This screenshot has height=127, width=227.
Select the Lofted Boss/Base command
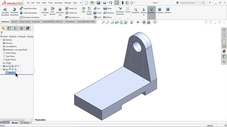pos(28,13)
